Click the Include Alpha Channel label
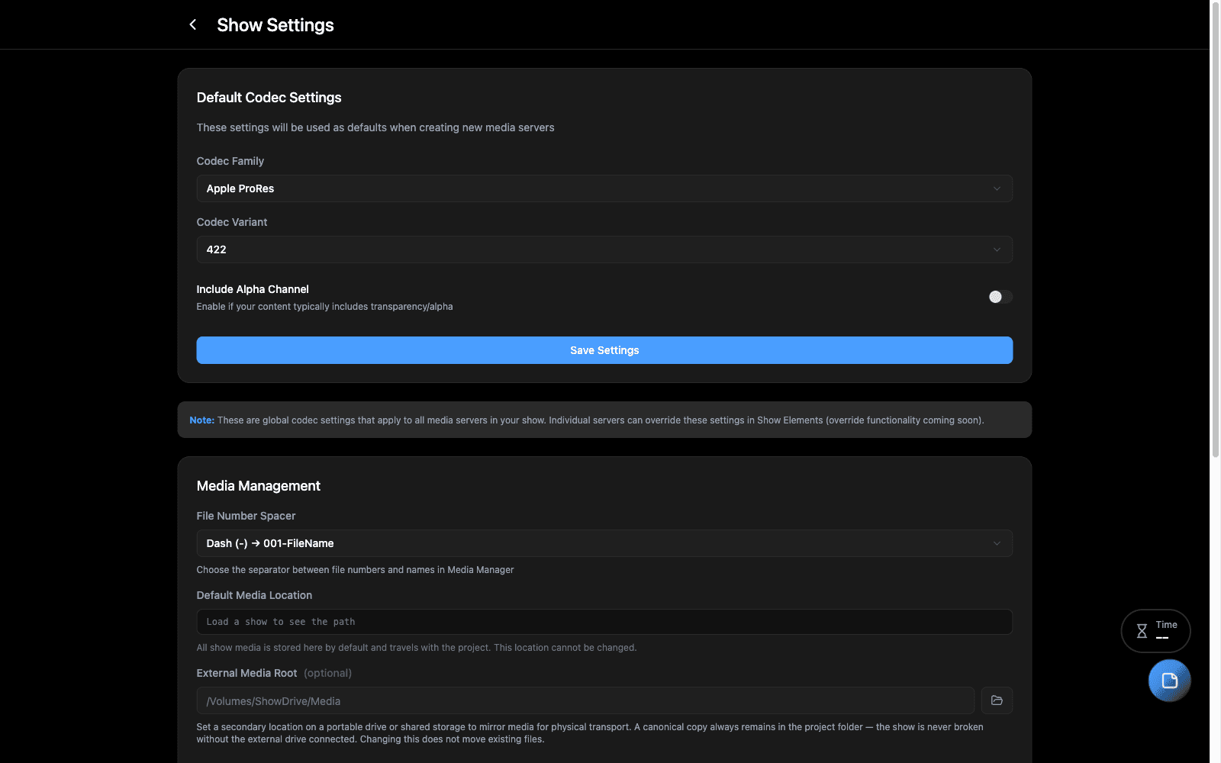1221x763 pixels. click(x=253, y=289)
